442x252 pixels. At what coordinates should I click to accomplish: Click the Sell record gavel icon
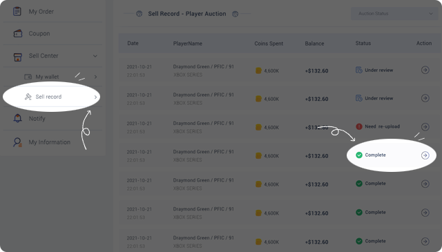(28, 97)
